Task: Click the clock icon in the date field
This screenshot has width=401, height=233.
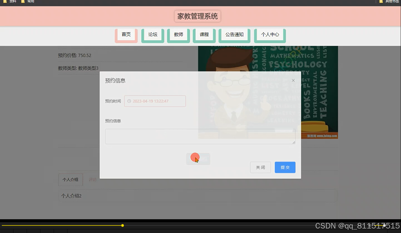Action: tap(129, 101)
